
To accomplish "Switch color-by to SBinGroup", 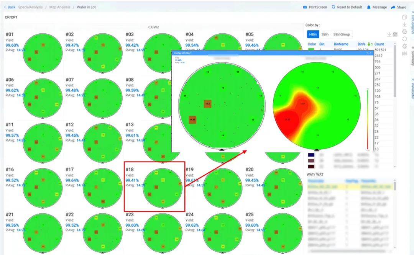I will (342, 34).
